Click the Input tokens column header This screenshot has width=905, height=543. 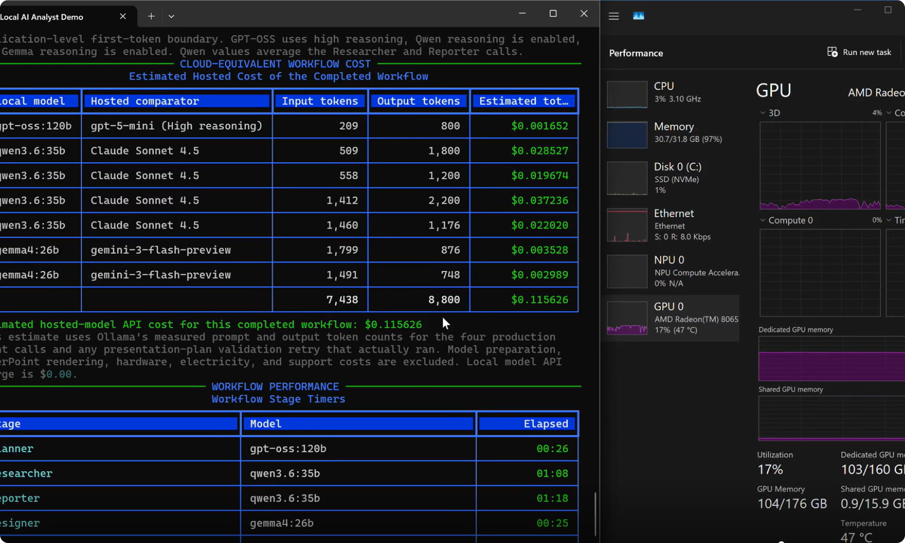[x=320, y=101]
